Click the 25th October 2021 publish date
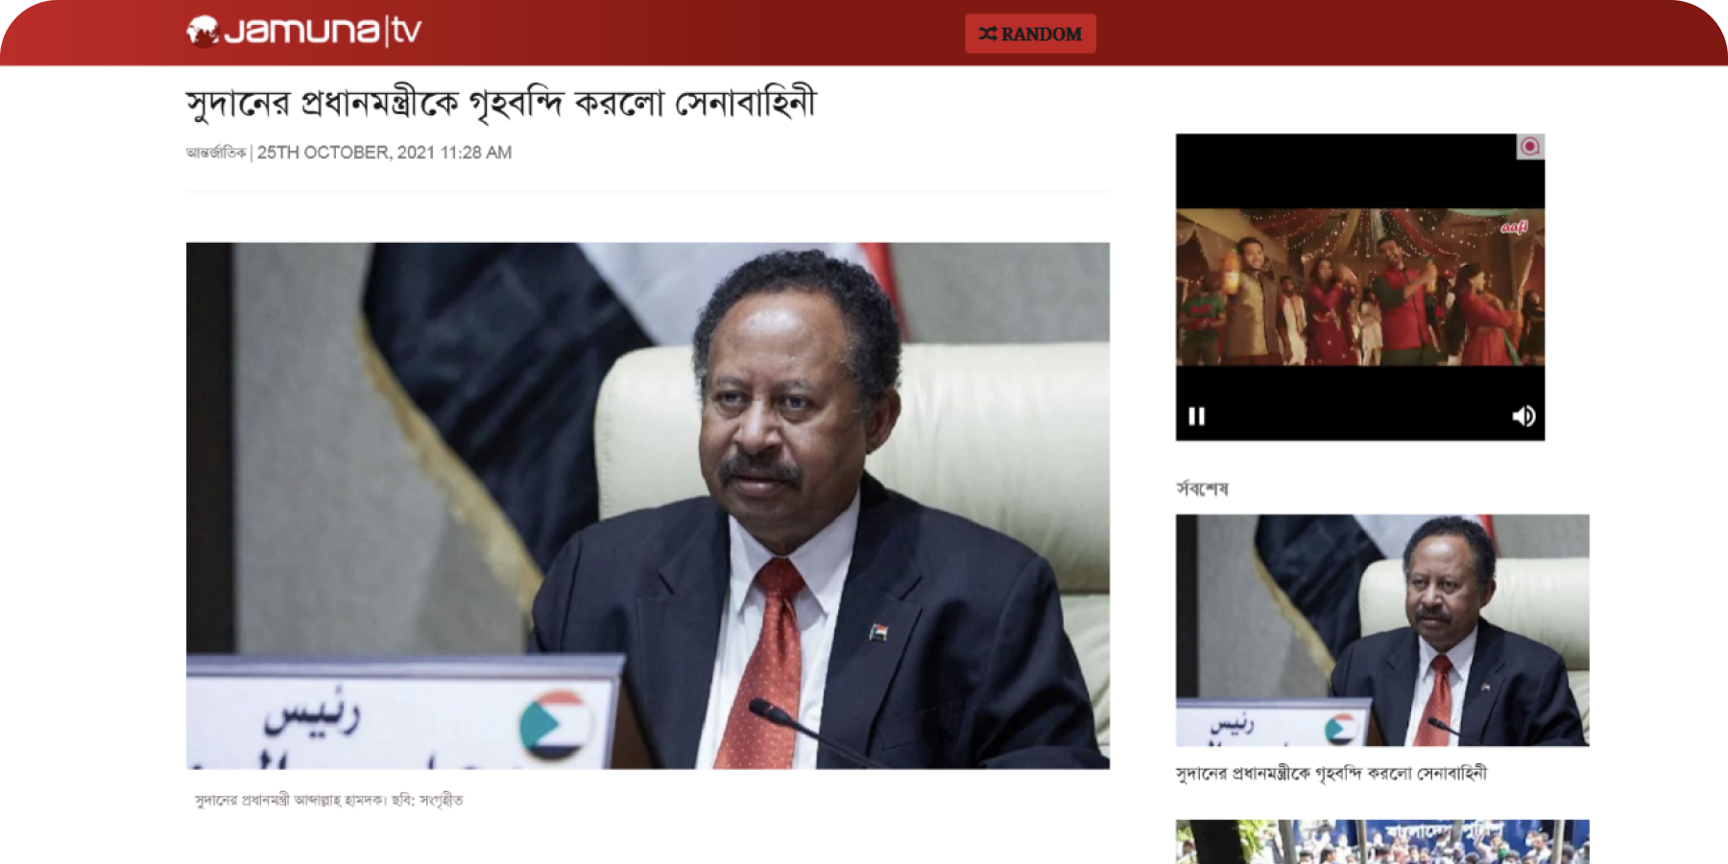The width and height of the screenshot is (1728, 864). tap(384, 153)
